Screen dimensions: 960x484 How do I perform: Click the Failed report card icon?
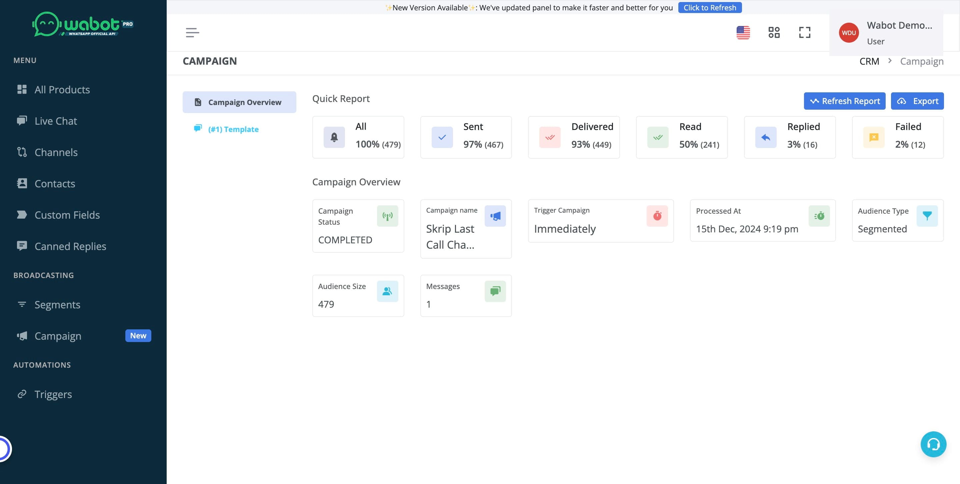(x=874, y=137)
